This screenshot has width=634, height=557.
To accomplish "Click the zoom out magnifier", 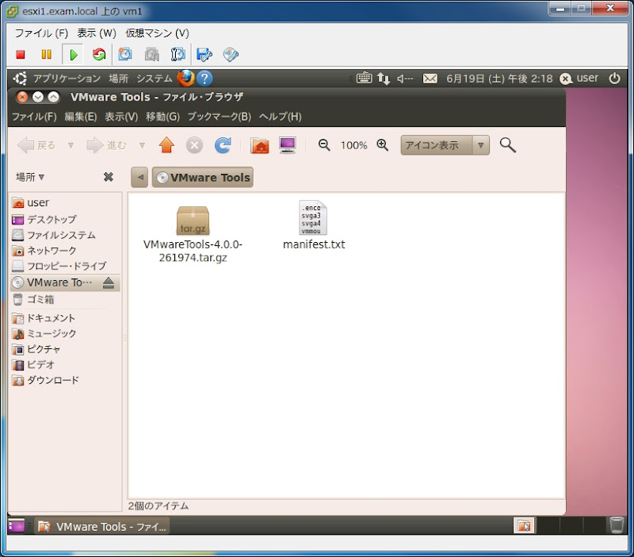I will 324,145.
